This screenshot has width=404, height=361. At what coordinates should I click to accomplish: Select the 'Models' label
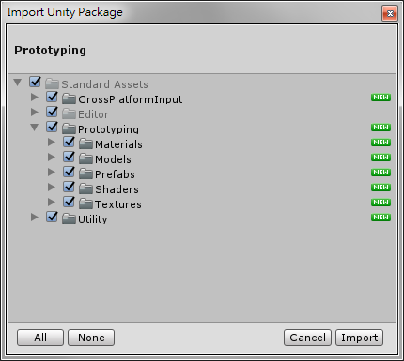point(113,159)
